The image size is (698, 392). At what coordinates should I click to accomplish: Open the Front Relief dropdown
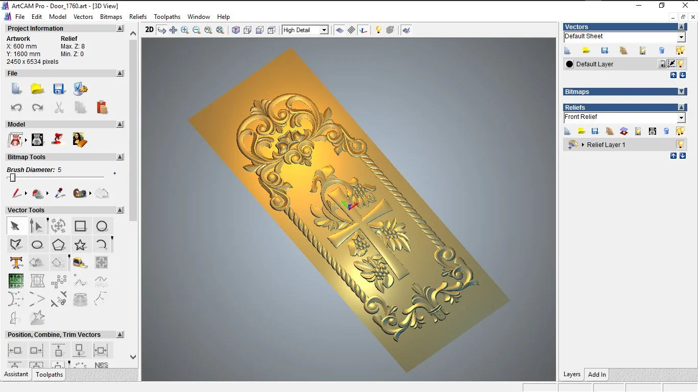[x=681, y=118]
